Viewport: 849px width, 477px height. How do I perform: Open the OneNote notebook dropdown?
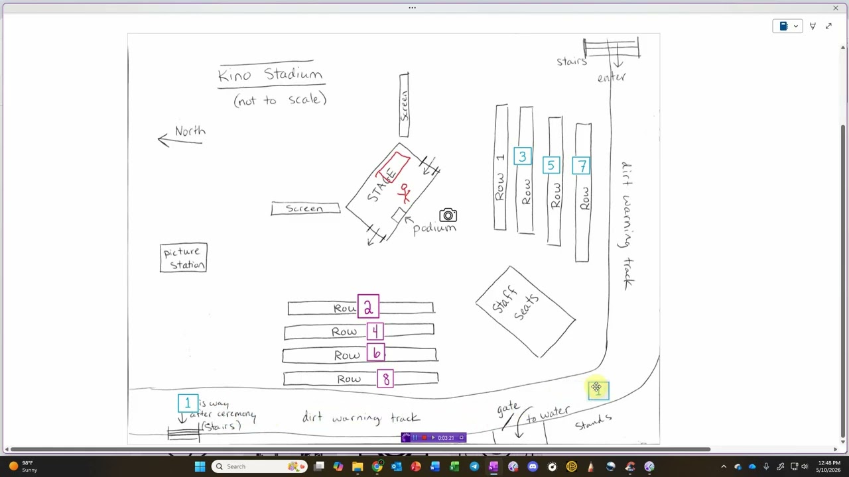click(787, 26)
